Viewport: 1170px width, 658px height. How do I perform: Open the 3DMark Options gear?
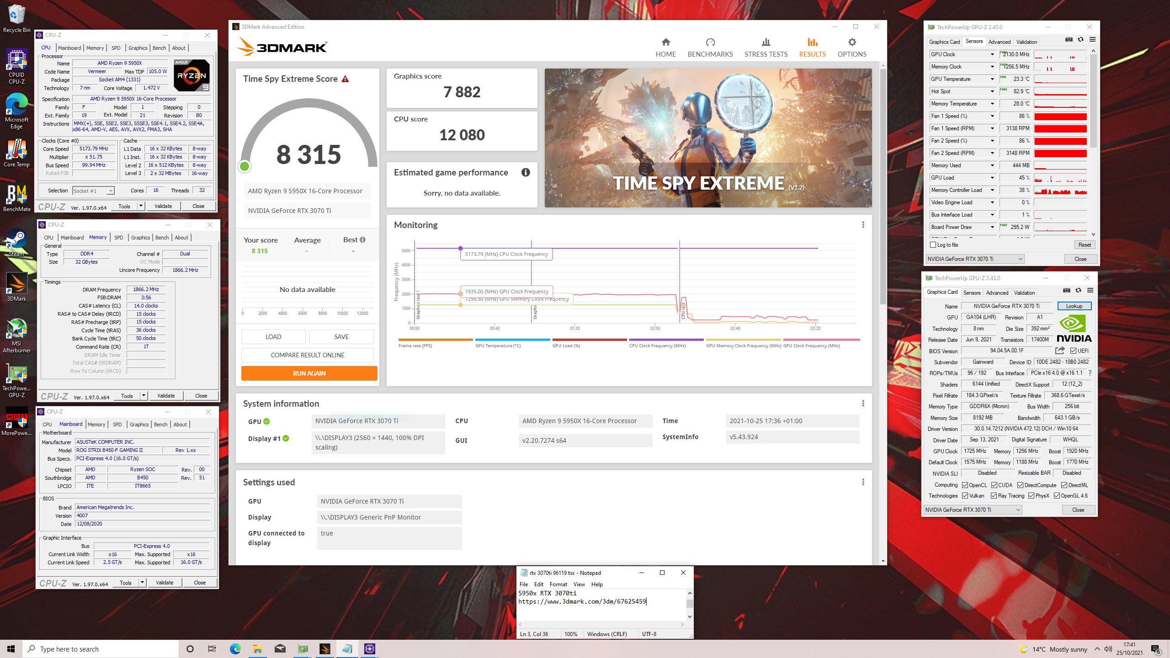click(x=852, y=48)
